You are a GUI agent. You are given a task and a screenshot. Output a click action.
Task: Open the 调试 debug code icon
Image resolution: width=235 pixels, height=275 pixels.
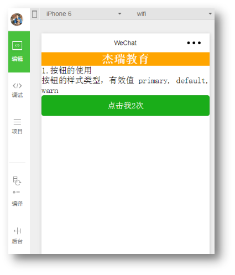[17, 86]
